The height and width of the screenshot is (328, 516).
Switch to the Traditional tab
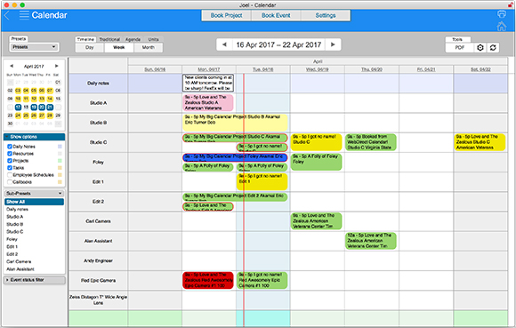(109, 39)
